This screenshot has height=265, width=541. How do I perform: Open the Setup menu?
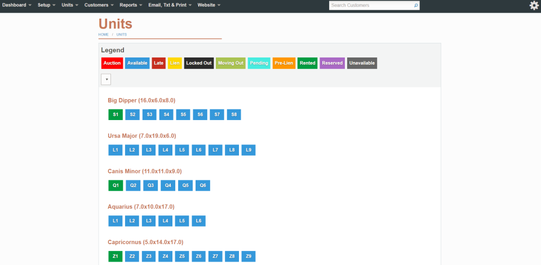47,5
